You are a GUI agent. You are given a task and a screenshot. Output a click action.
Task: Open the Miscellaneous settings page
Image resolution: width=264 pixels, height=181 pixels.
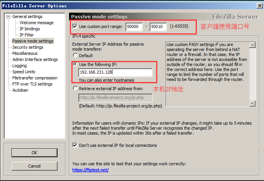click(25, 53)
